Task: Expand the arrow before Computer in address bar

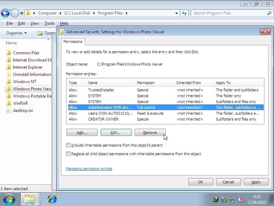Action: [34, 13]
